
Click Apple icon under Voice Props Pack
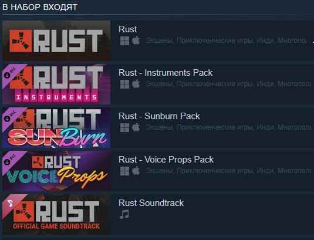(x=136, y=171)
